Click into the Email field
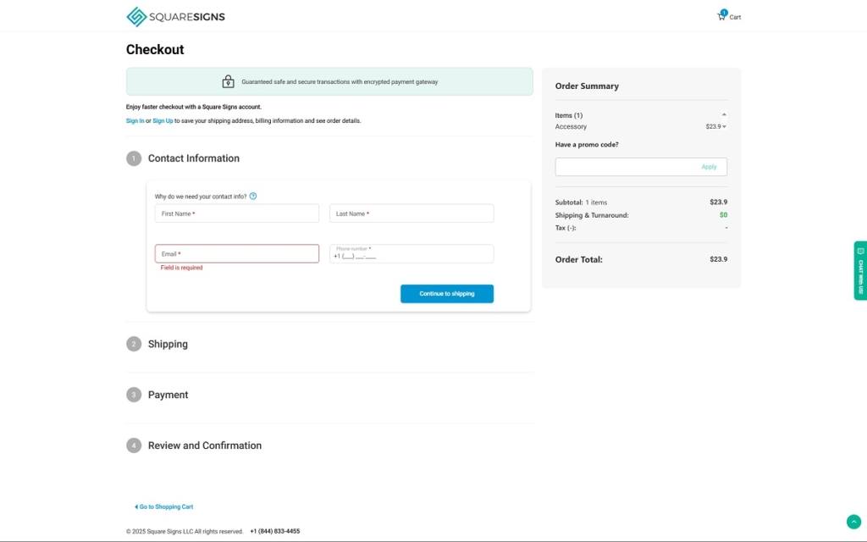Viewport: 867px width, 542px height. coord(236,254)
